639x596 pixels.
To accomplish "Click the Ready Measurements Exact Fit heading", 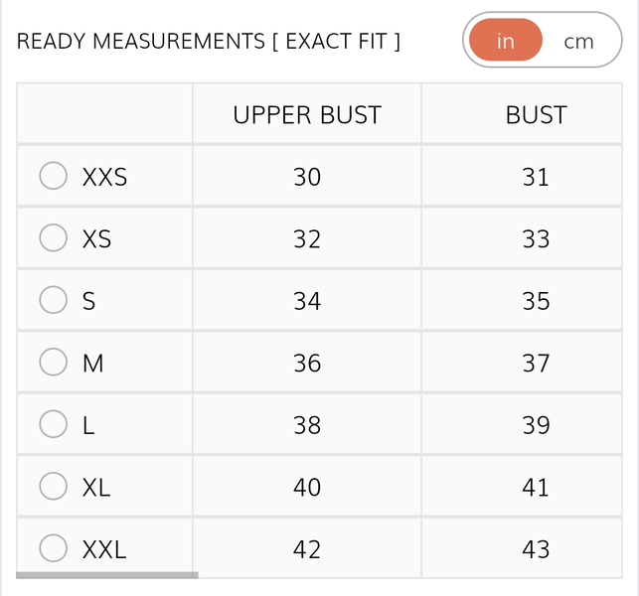I will click(209, 41).
